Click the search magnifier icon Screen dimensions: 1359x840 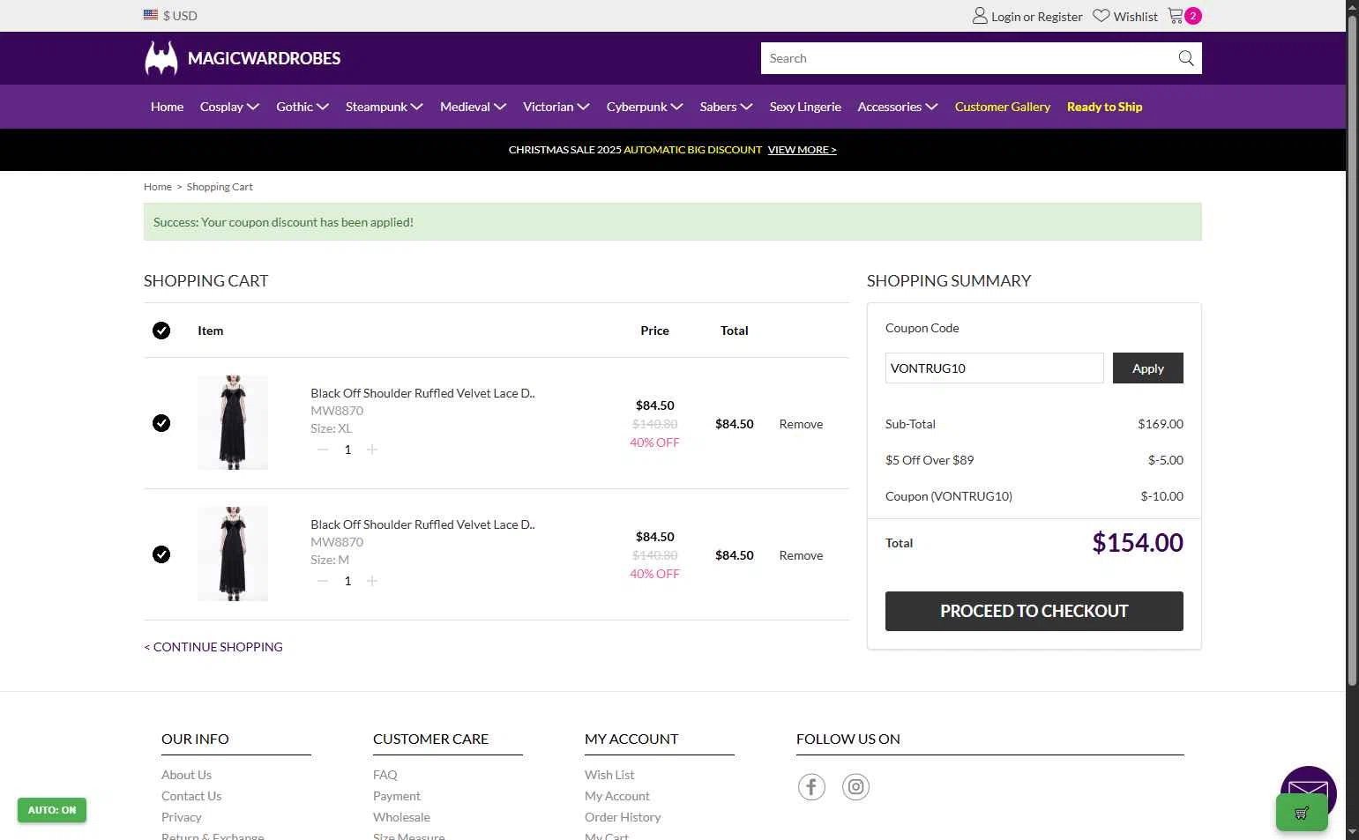(x=1186, y=58)
